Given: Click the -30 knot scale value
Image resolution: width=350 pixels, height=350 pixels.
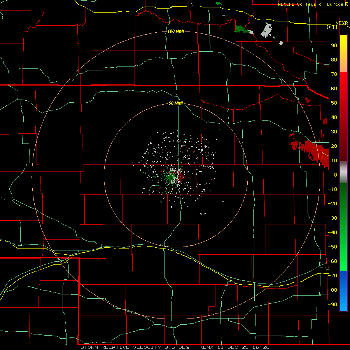Looking at the screenshot, I should coord(332,218).
